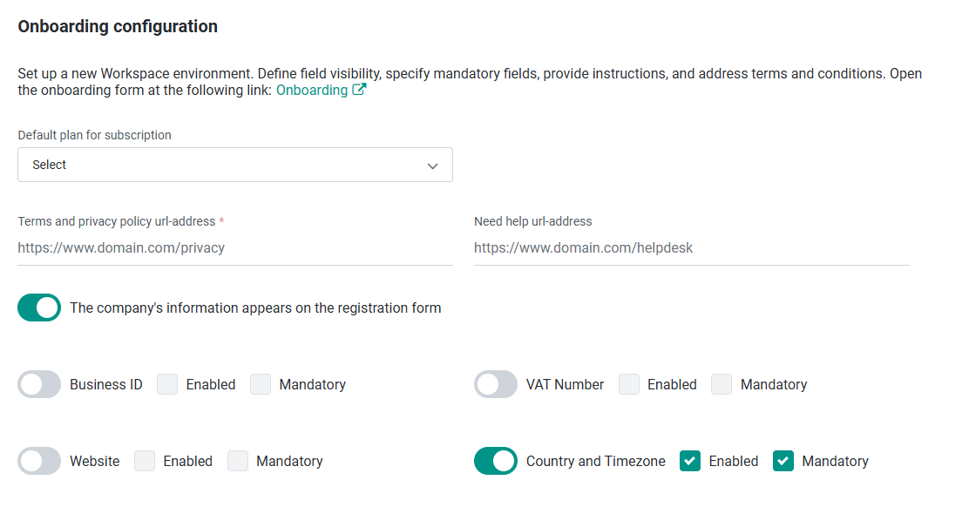Check the Mandatory checkbox for VAT Number

[721, 384]
